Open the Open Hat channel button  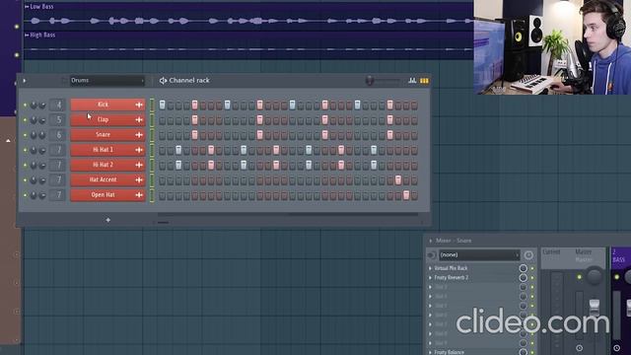coord(107,195)
